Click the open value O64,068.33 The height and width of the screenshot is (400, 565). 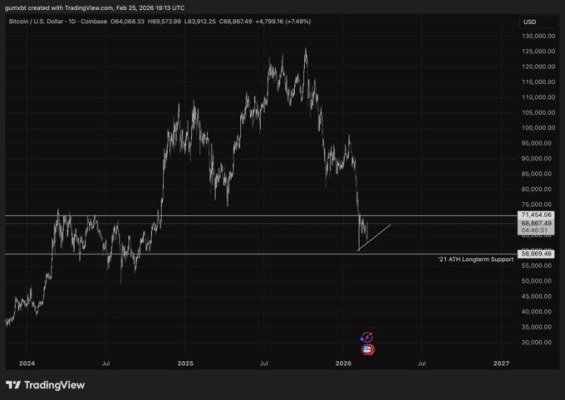coord(127,22)
